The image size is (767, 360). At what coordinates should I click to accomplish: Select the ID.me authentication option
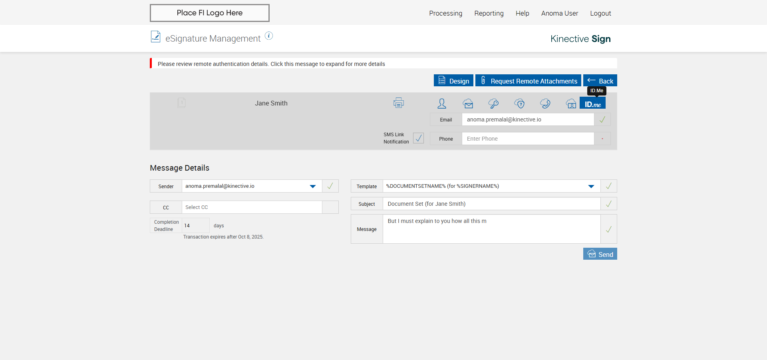pos(593,104)
